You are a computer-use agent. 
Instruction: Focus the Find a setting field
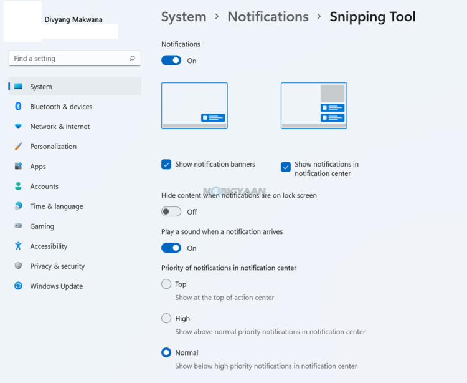coord(75,58)
